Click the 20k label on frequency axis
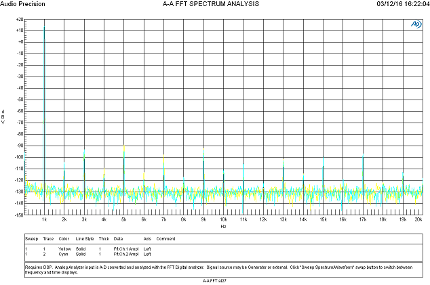 point(418,219)
